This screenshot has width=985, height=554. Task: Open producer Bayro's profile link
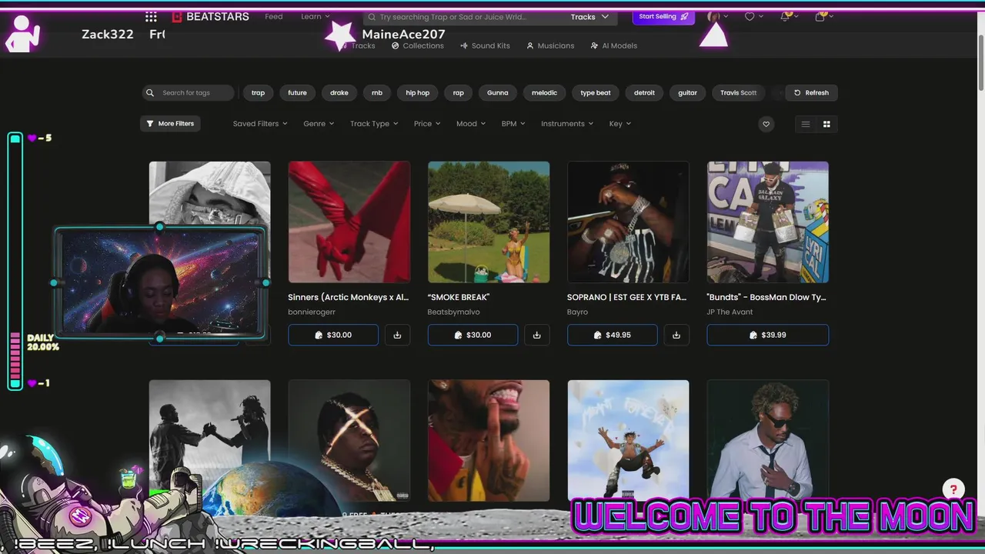pos(577,312)
